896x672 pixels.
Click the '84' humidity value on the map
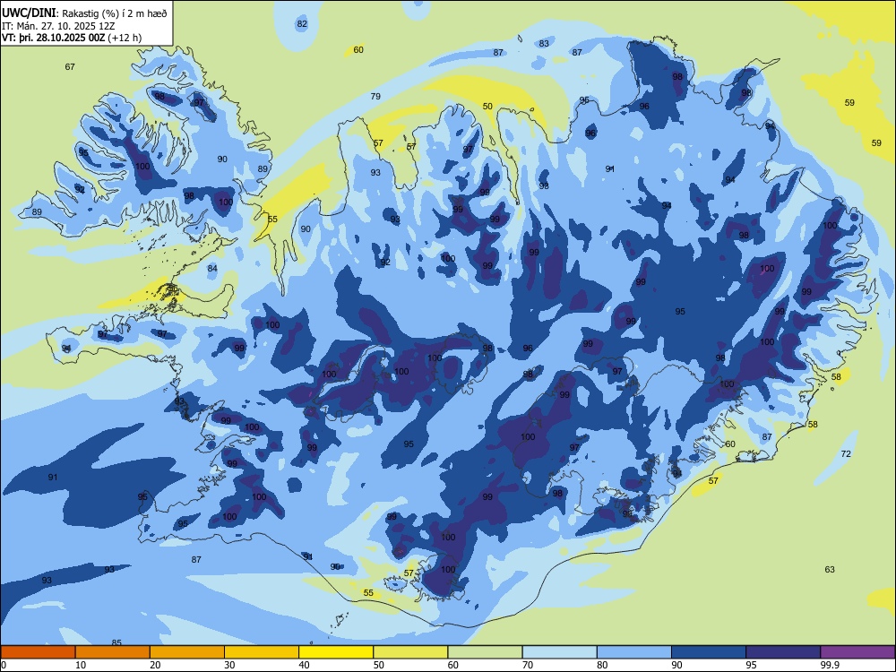pos(212,268)
